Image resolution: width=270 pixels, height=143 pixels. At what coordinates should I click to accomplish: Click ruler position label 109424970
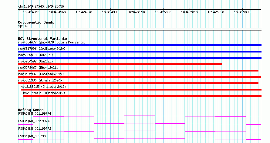pos(84,12)
